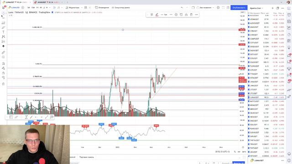Viewport: 292px width, 164px height.
Task: Select the ruler measure tool
Action: [x=3, y=53]
